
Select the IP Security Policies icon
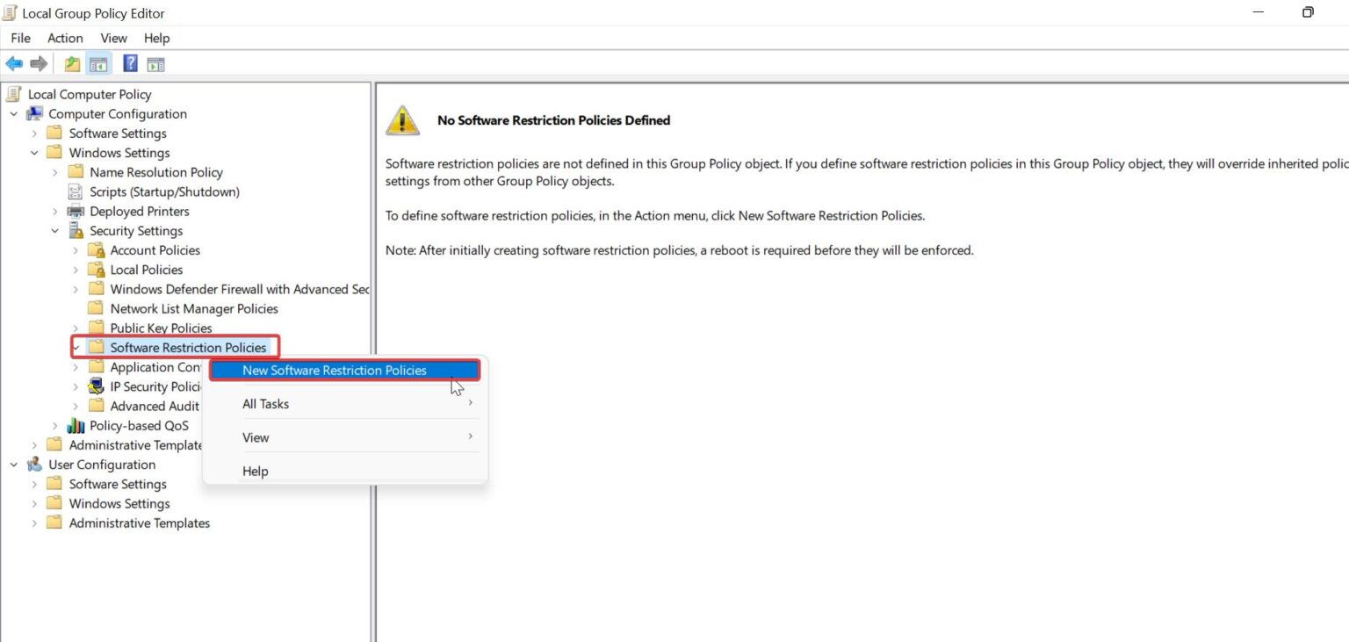coord(97,386)
